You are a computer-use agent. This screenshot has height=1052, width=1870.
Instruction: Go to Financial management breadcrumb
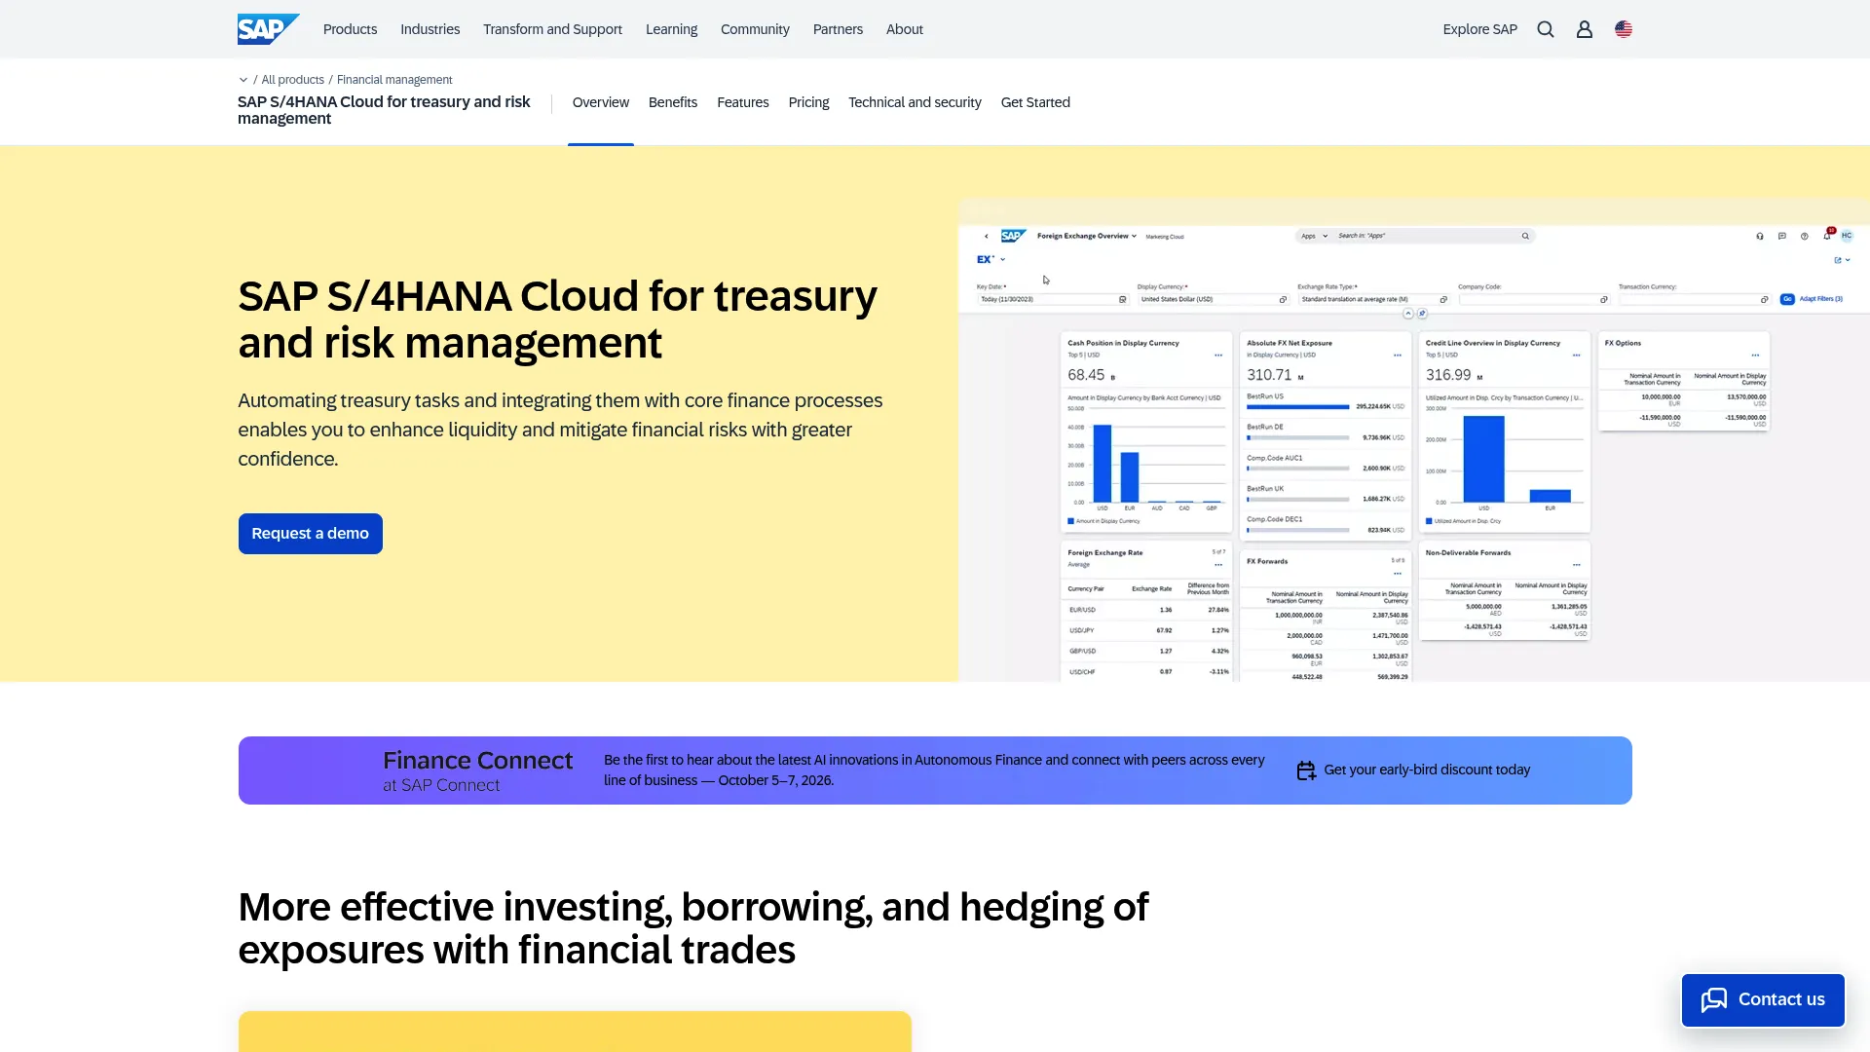tap(394, 80)
